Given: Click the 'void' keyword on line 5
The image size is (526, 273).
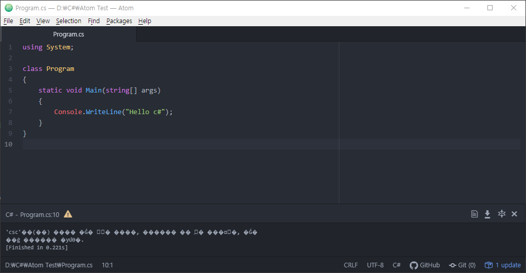Looking at the screenshot, I should 74,90.
